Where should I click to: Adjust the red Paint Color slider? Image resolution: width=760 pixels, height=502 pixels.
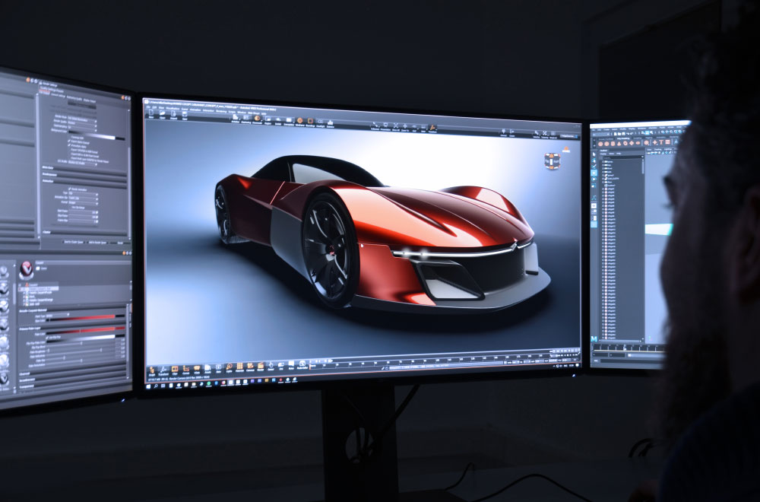(x=81, y=318)
